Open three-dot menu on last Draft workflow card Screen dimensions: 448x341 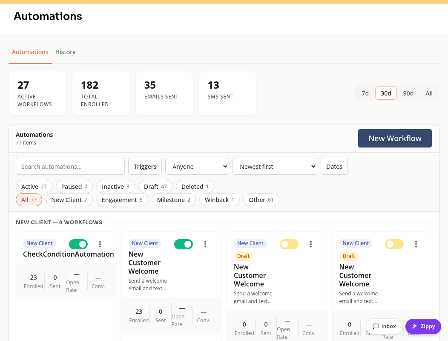tap(416, 244)
